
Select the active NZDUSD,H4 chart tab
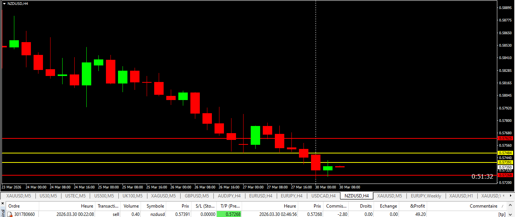pos(357,196)
